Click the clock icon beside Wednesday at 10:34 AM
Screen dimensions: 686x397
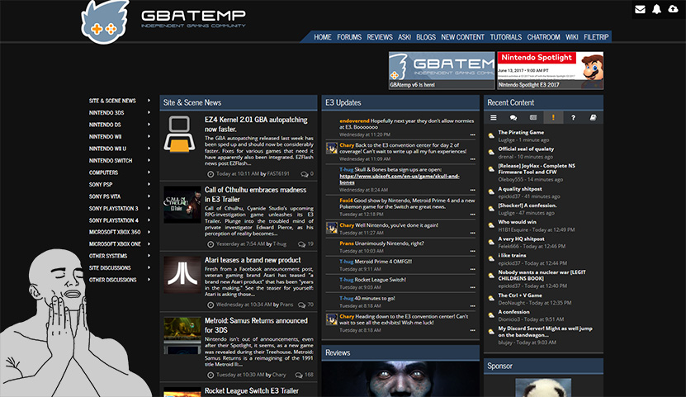[x=211, y=305]
